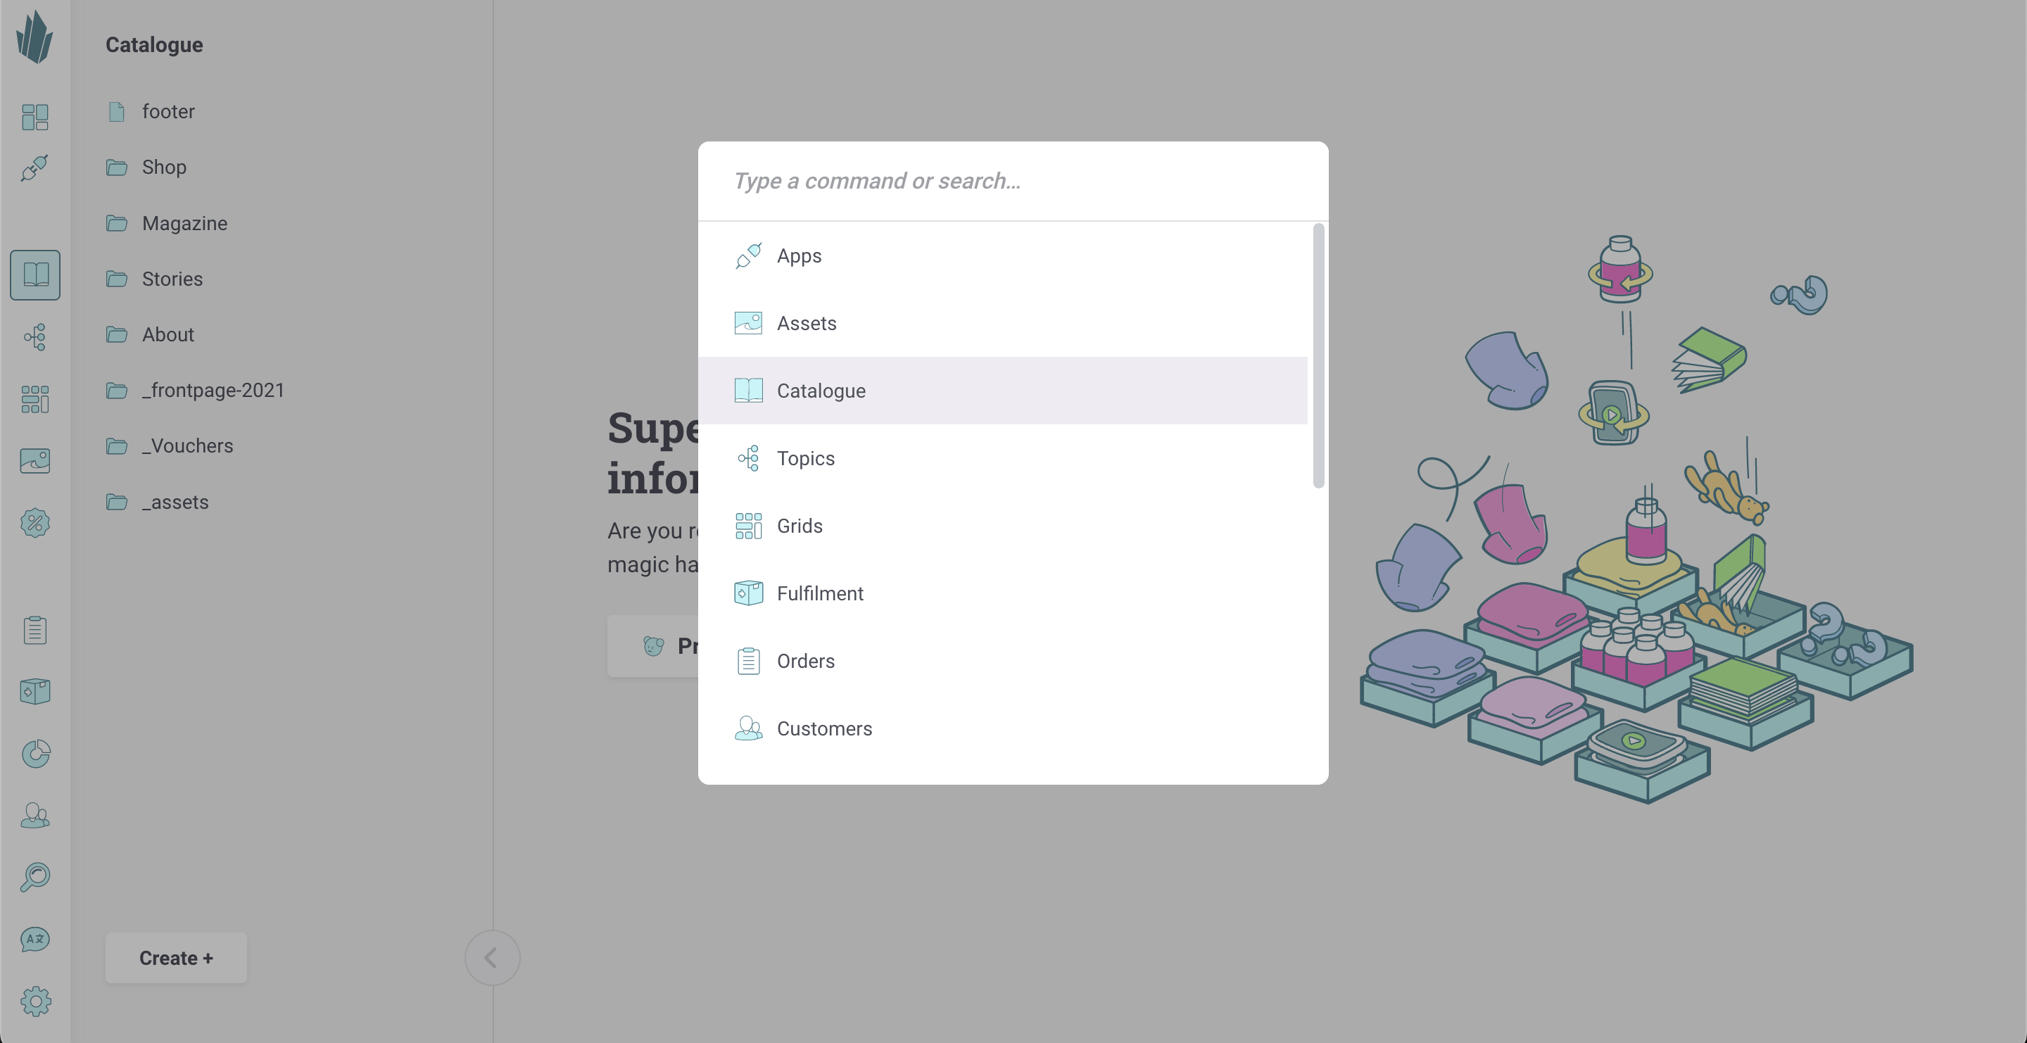
Task: Toggle the sidebar collapse arrow
Action: [x=492, y=956]
